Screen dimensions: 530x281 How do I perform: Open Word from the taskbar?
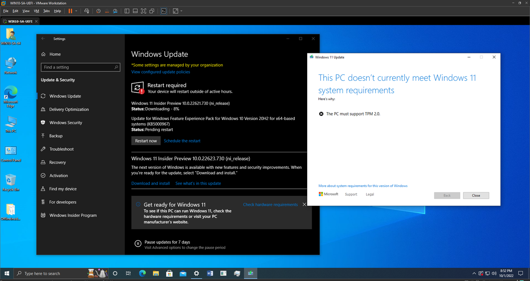[x=210, y=273]
